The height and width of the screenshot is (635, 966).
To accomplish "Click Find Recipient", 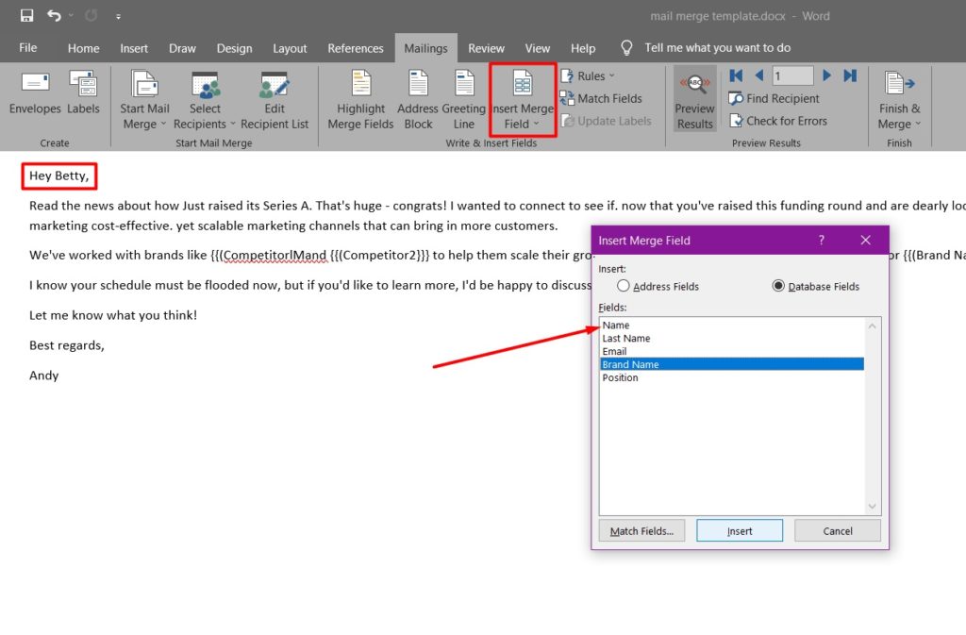I will coord(774,98).
